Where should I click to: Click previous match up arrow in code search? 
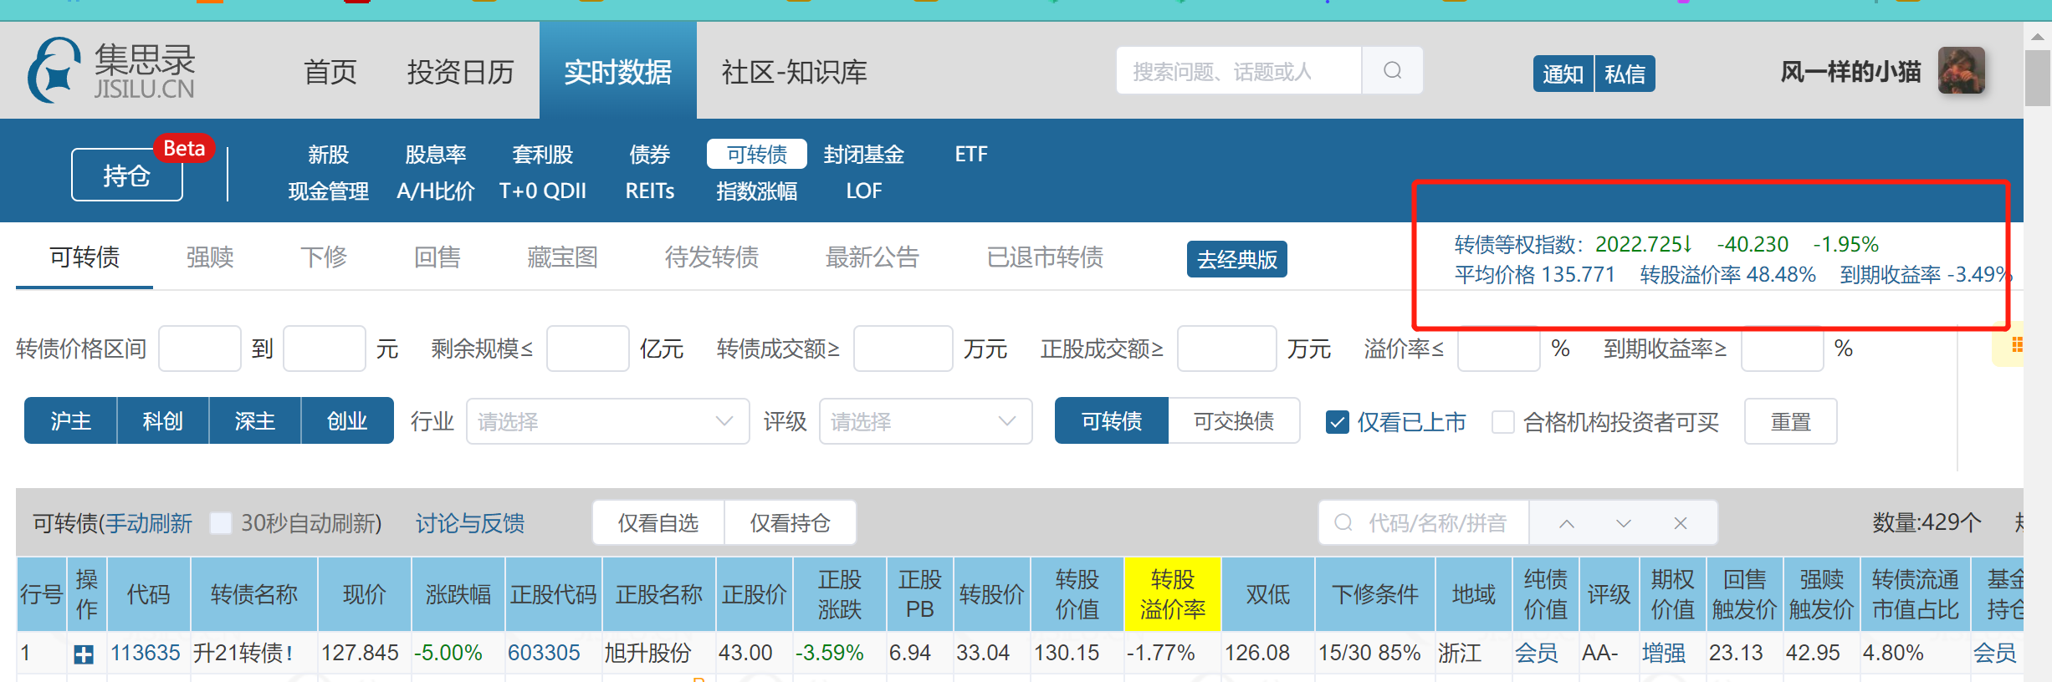[1566, 523]
